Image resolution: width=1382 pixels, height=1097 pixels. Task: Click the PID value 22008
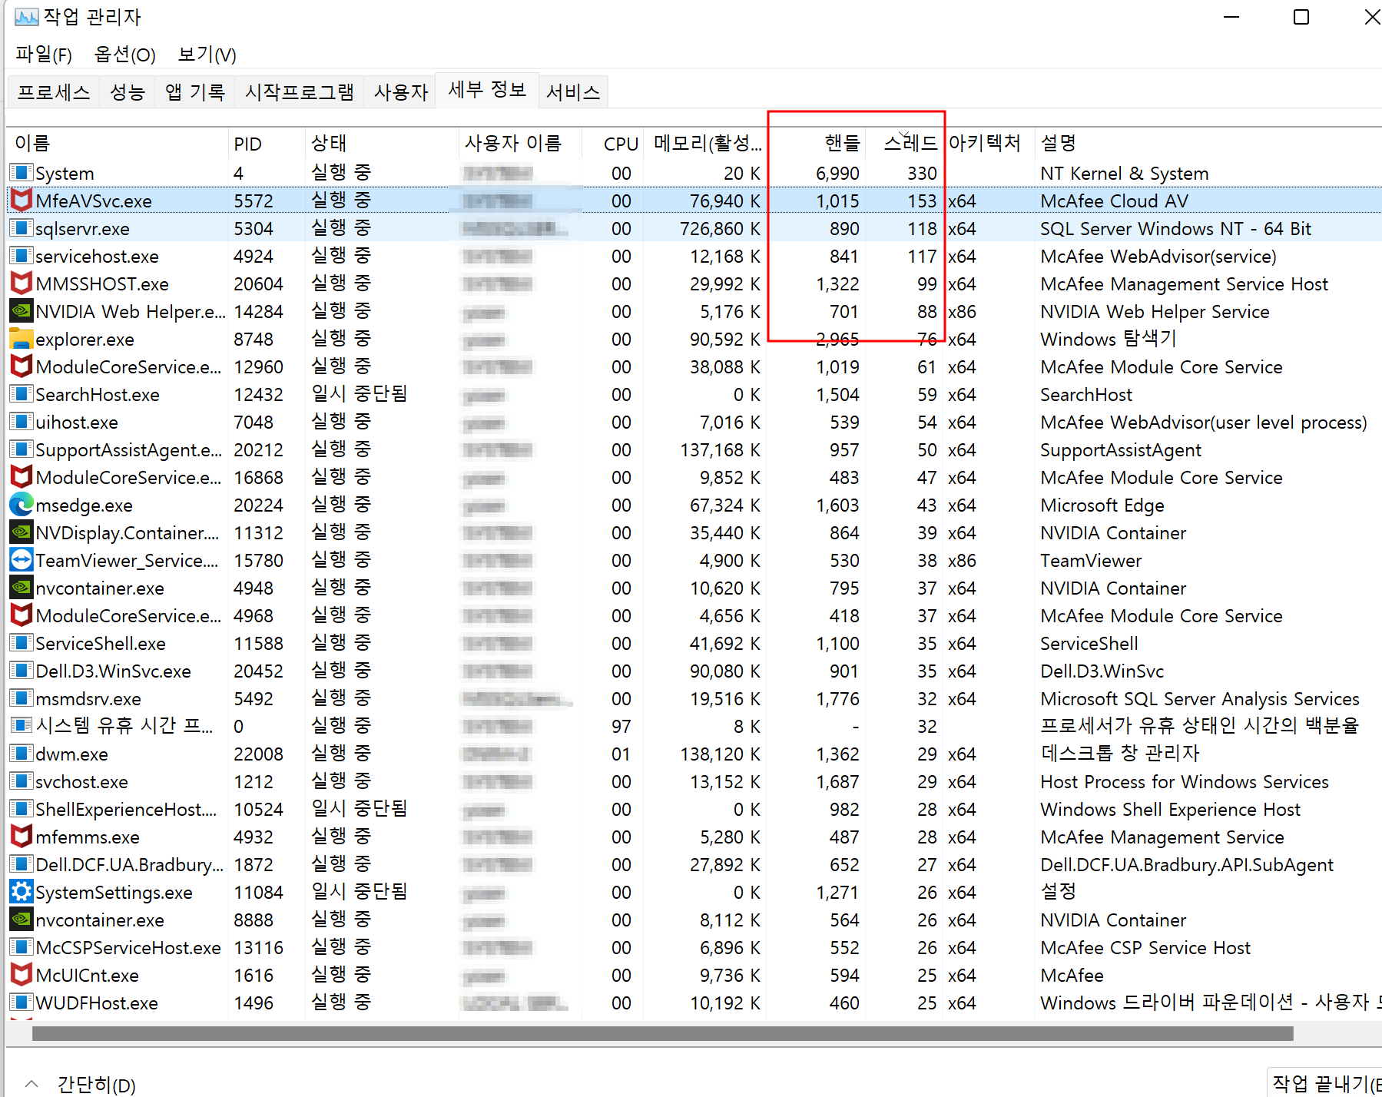tap(258, 754)
